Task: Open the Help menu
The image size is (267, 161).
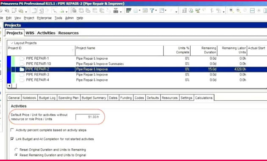Action: pyautogui.click(x=80, y=18)
